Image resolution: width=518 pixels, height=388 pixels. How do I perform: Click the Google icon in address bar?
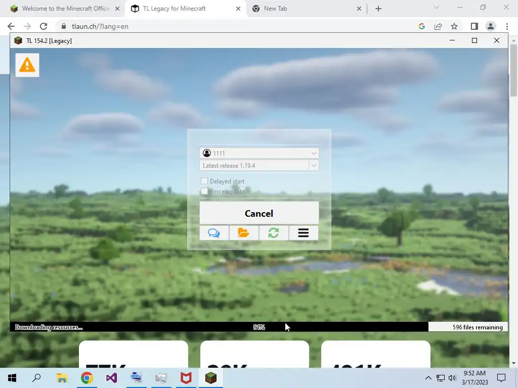click(x=421, y=26)
